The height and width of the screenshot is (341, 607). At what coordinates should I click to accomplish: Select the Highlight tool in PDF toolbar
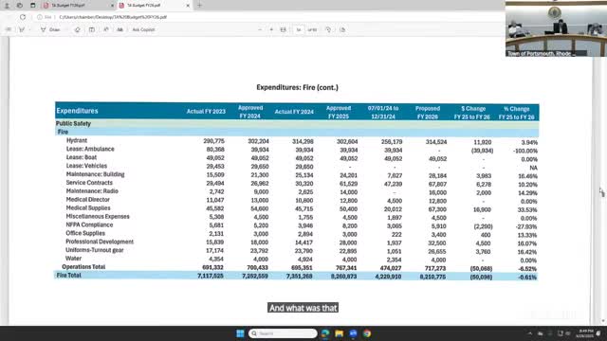(22, 29)
